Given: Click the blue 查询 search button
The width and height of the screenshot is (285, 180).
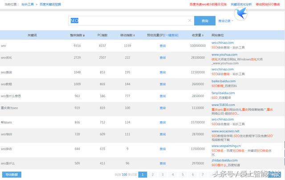Looking at the screenshot, I should point(205,21).
